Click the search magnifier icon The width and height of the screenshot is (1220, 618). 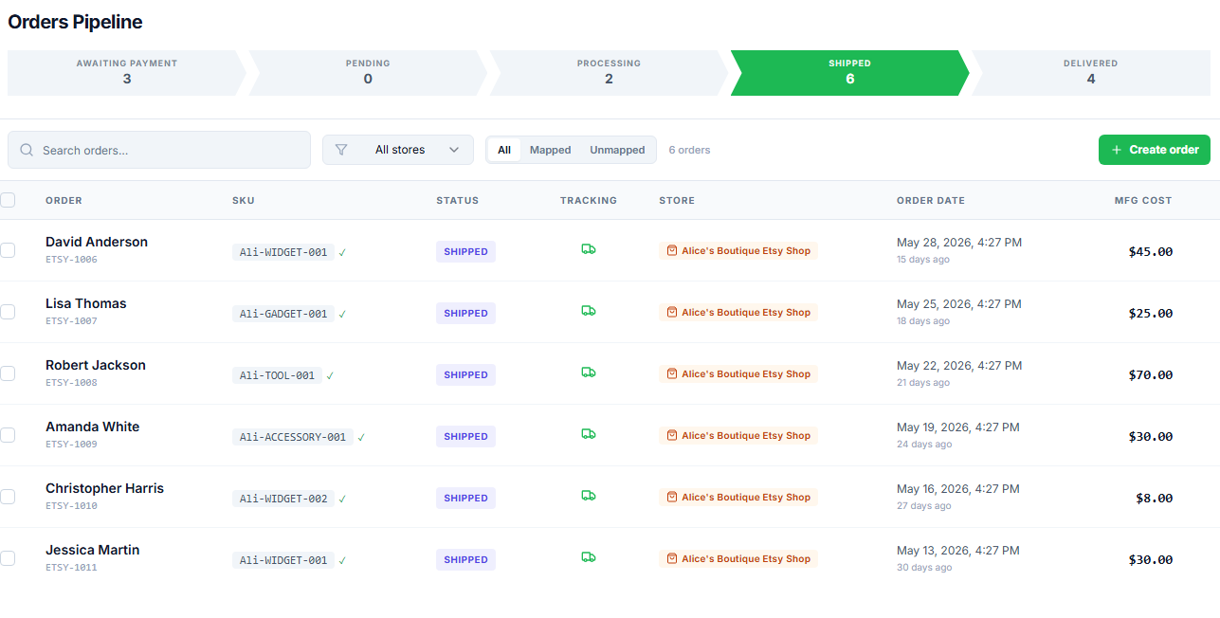pyautogui.click(x=27, y=150)
